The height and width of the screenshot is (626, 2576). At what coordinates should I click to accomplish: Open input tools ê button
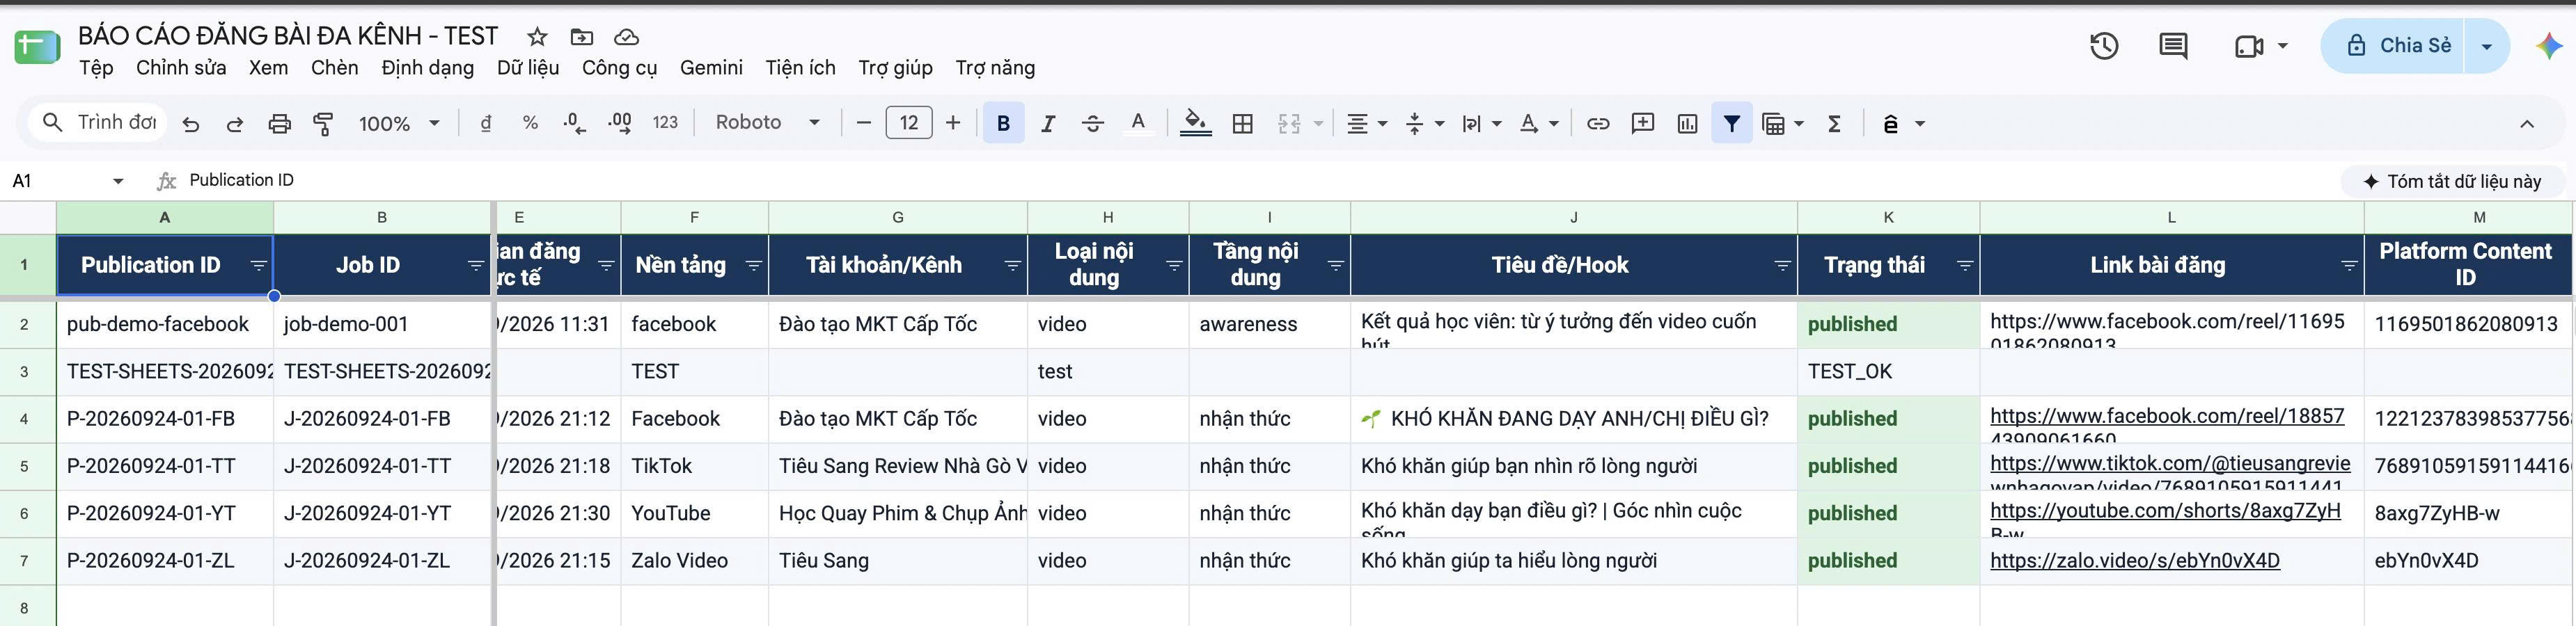[1890, 124]
